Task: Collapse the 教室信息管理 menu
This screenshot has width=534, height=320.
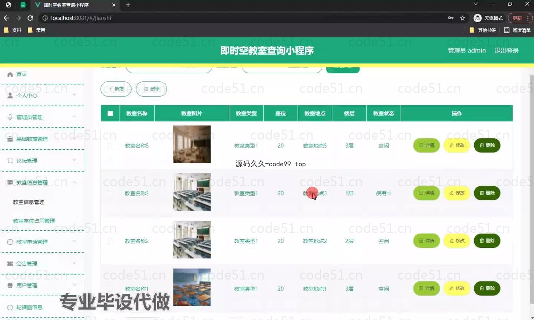Action: pos(42,183)
